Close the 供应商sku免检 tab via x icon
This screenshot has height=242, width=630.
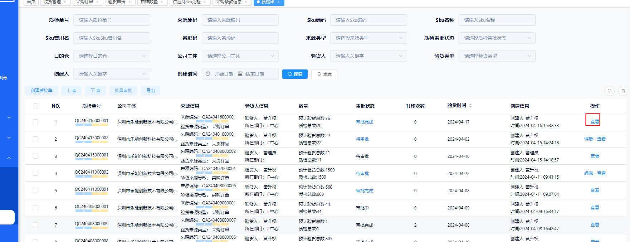[x=205, y=2]
